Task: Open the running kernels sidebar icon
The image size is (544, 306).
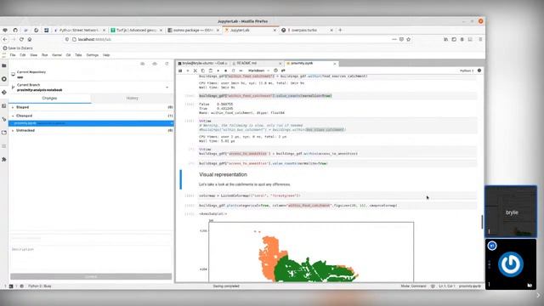Action: [4, 79]
